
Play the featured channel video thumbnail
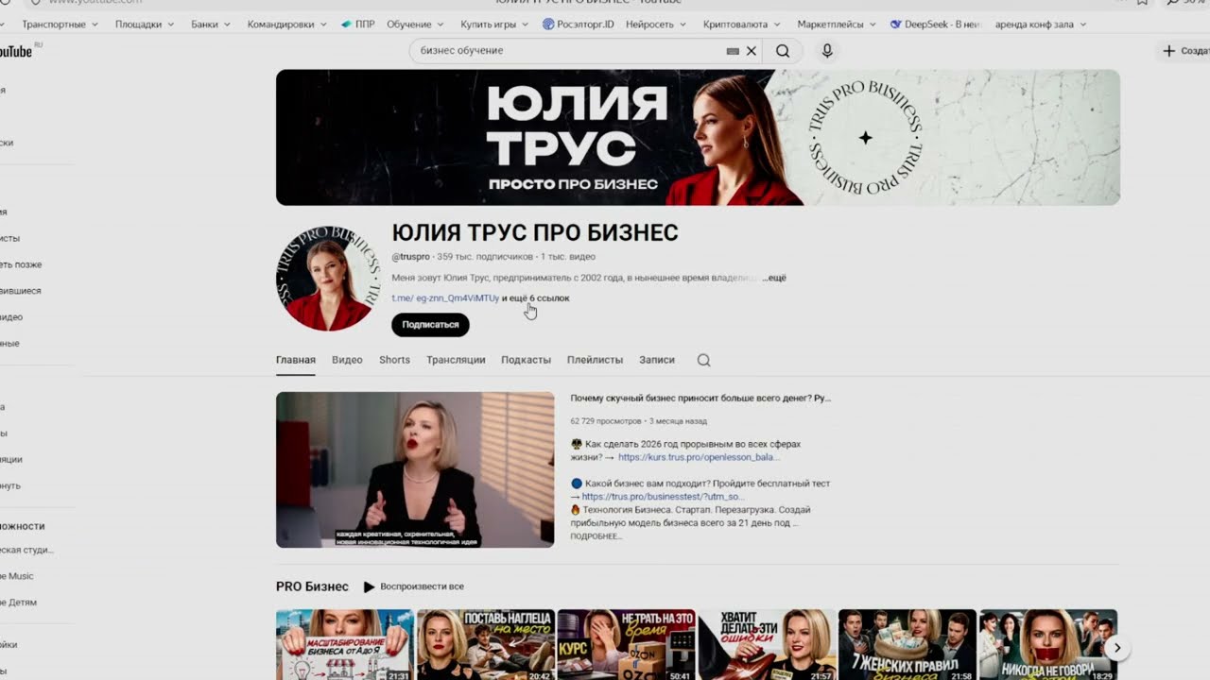click(415, 469)
